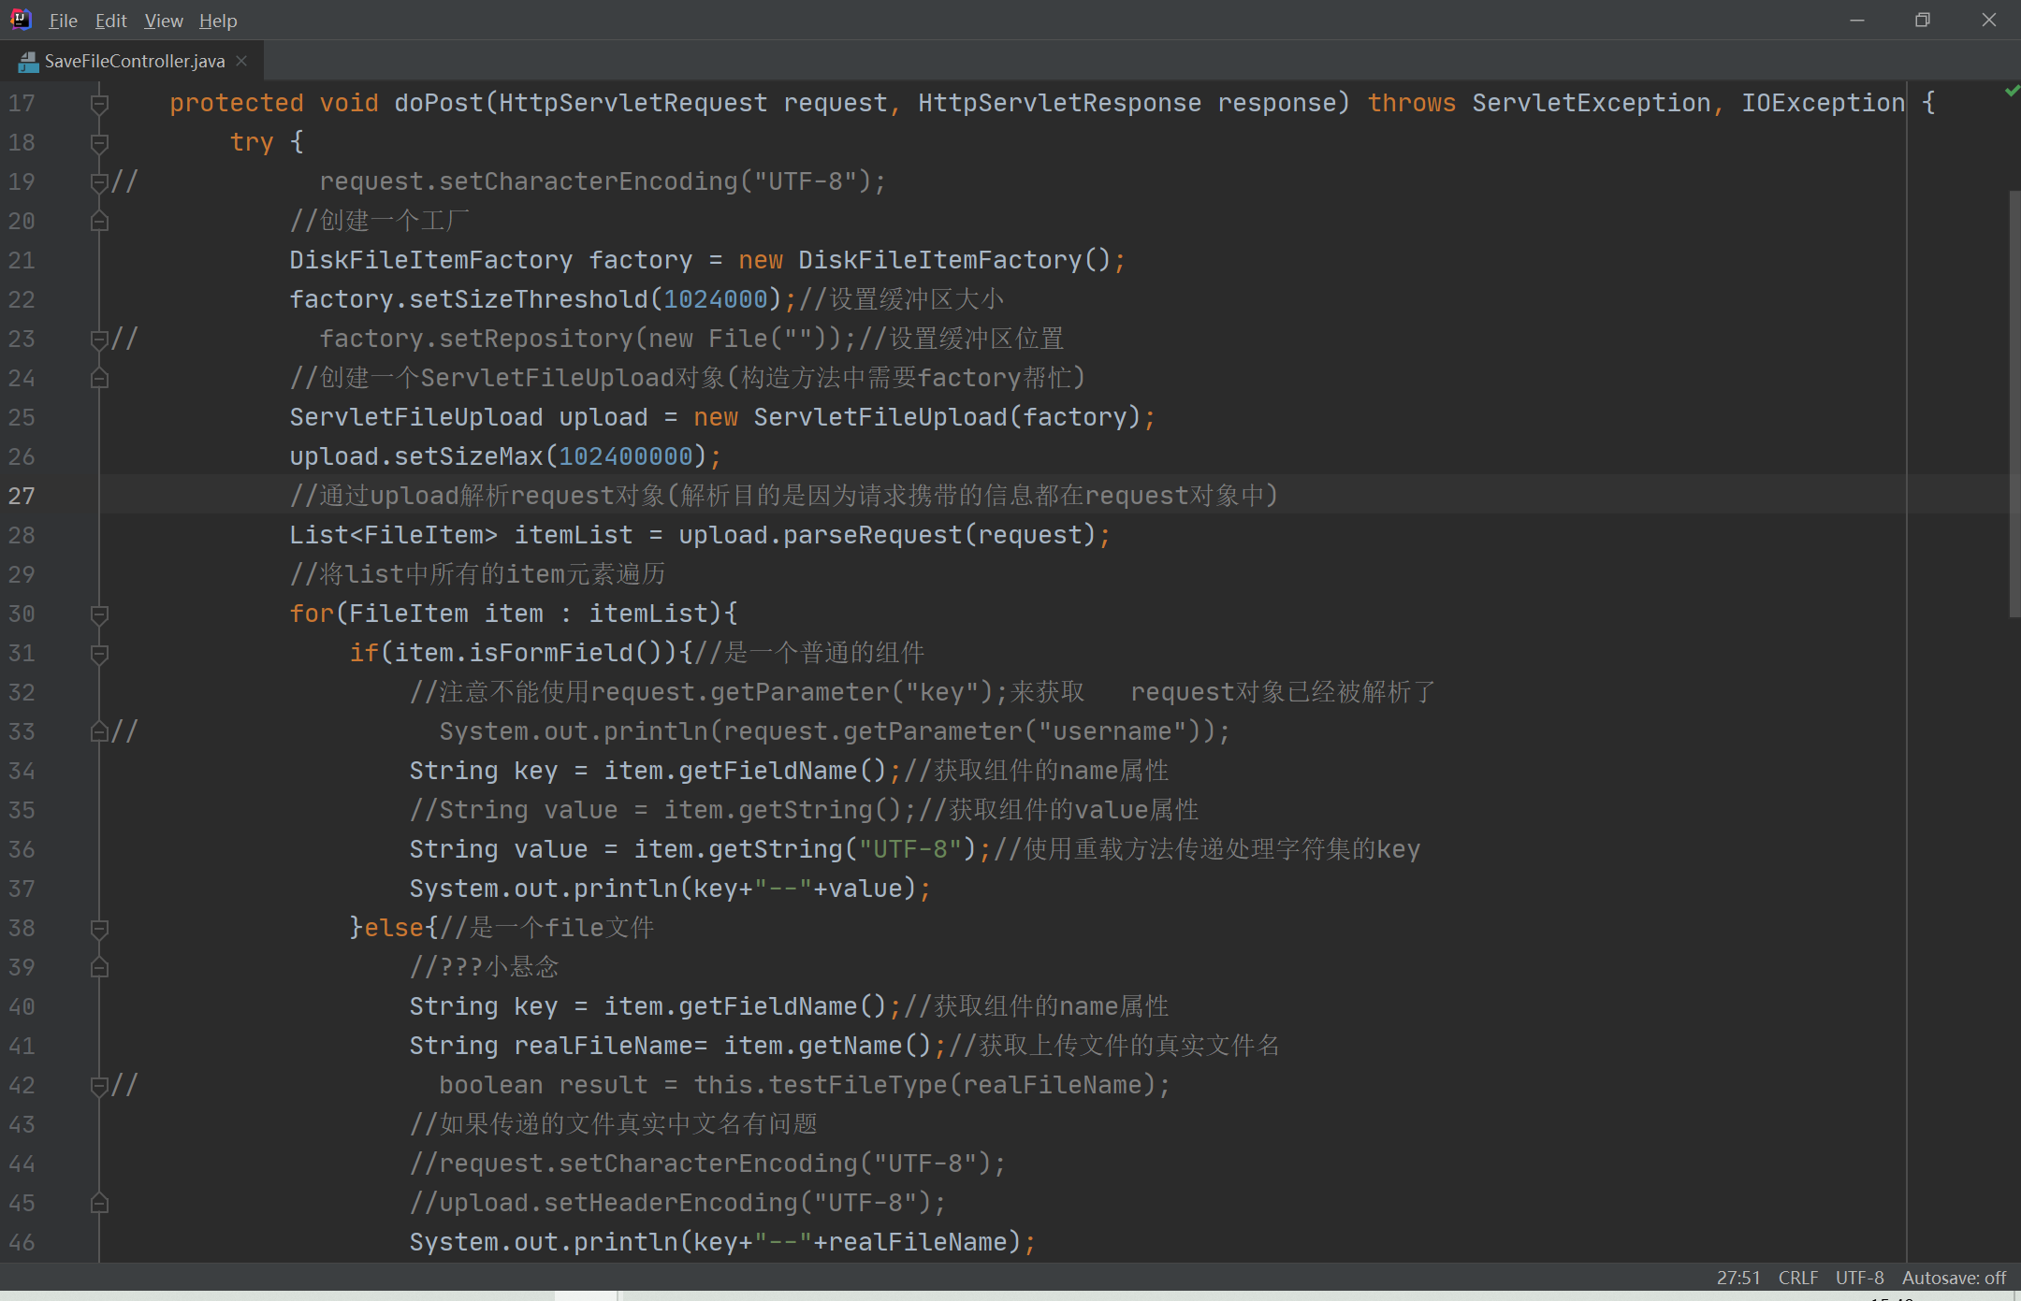Image resolution: width=2021 pixels, height=1301 pixels.
Task: Click item.isFormField() on line 31
Action: pyautogui.click(x=530, y=653)
